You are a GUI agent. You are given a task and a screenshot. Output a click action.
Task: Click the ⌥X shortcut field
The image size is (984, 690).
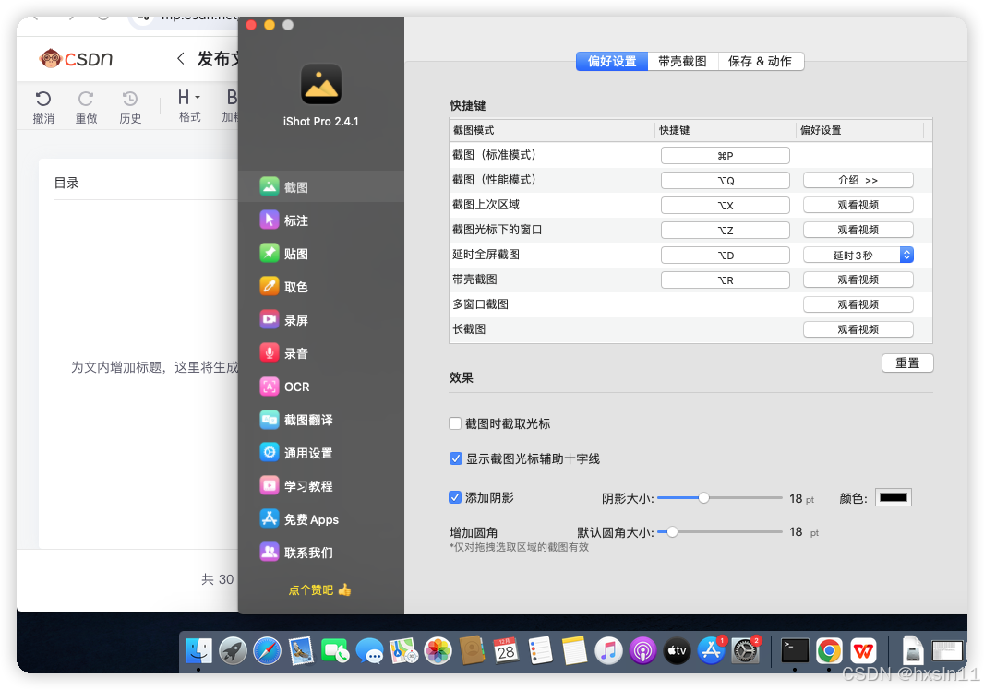725,205
